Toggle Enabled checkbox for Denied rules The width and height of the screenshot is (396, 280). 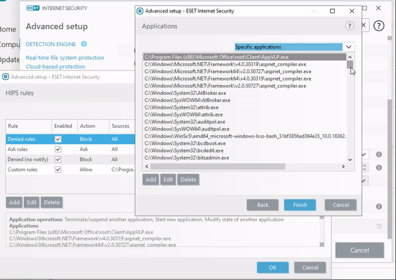[x=58, y=139]
